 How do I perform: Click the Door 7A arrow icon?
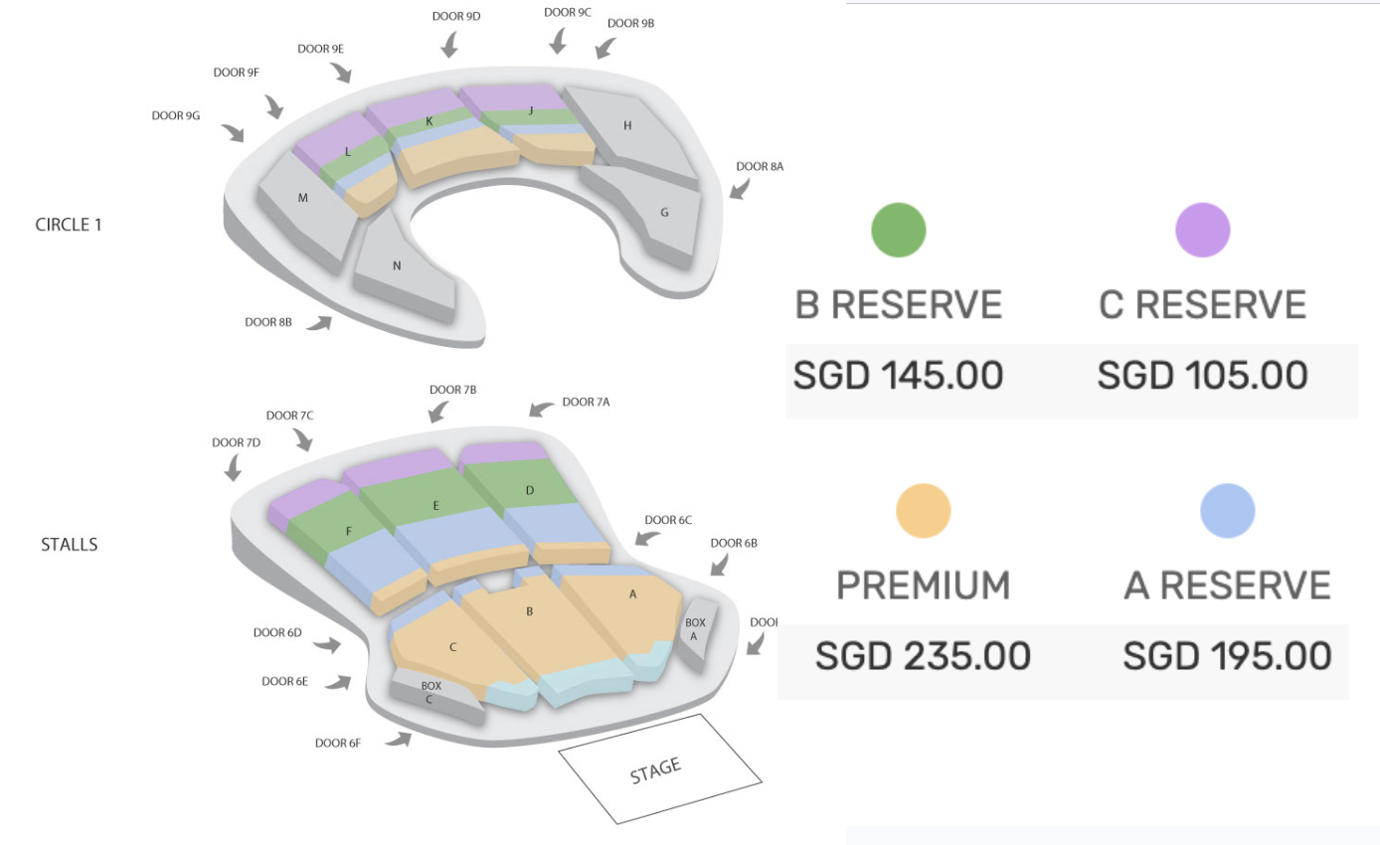pos(541,407)
